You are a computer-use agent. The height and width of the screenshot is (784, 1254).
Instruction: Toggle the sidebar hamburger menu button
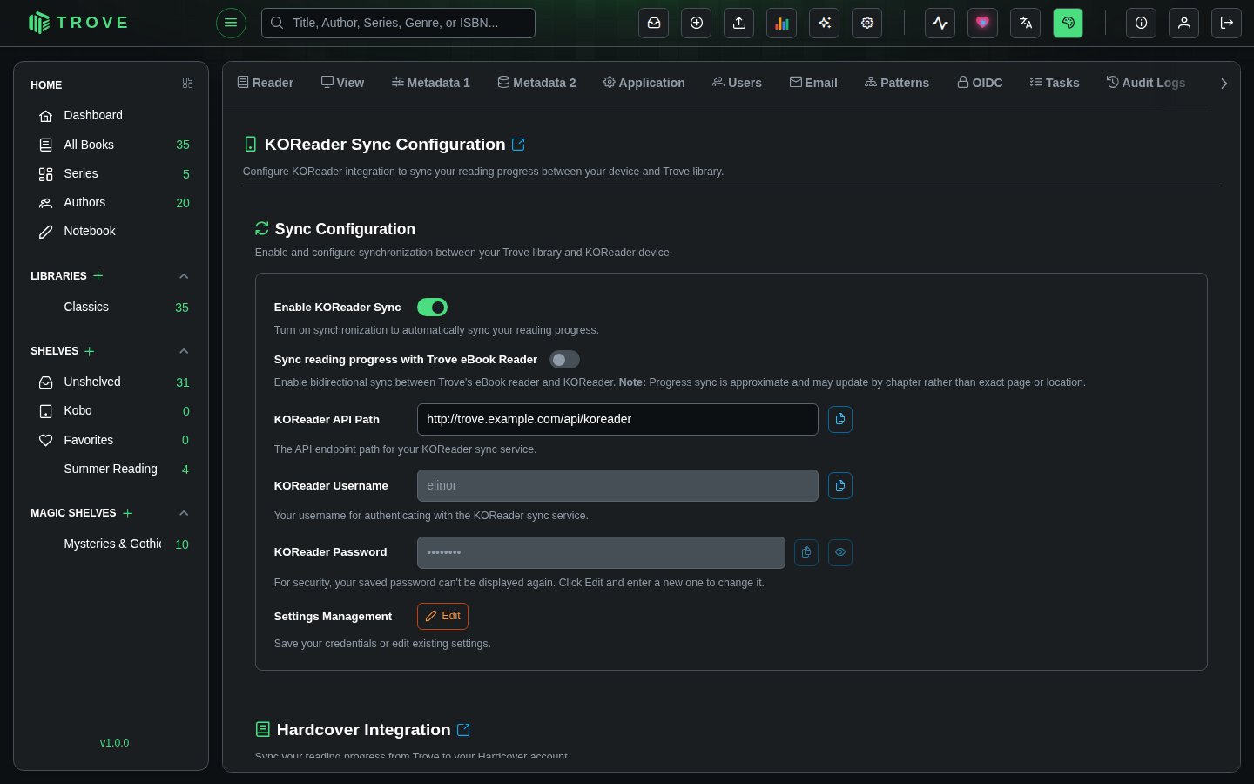coord(231,23)
